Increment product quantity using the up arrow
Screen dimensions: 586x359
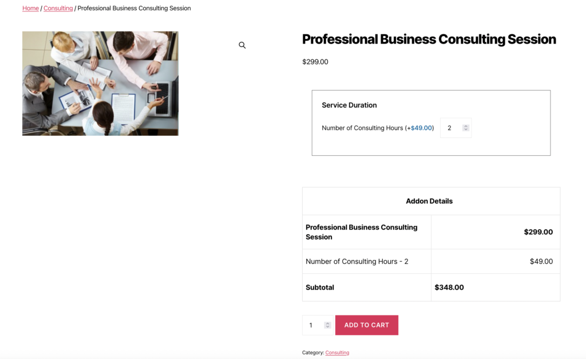(327, 323)
